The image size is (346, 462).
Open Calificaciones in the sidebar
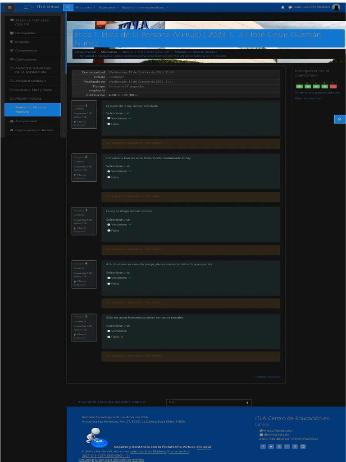[26, 60]
